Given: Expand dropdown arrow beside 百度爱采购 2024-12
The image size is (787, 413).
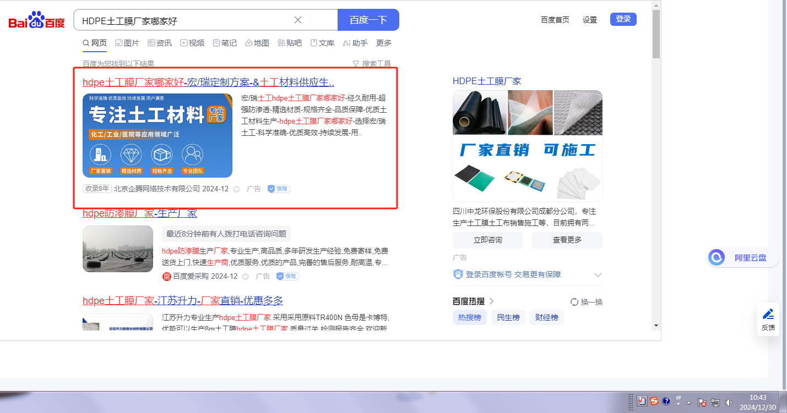Looking at the screenshot, I should click(246, 277).
